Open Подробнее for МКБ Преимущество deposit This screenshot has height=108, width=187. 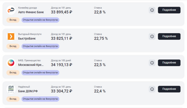(x=169, y=63)
